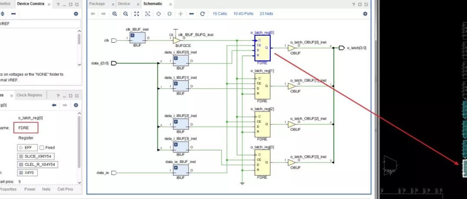Image resolution: width=467 pixels, height=199 pixels.
Task: Click the cell/chip icon in schematic toolbar
Action: pos(170,14)
